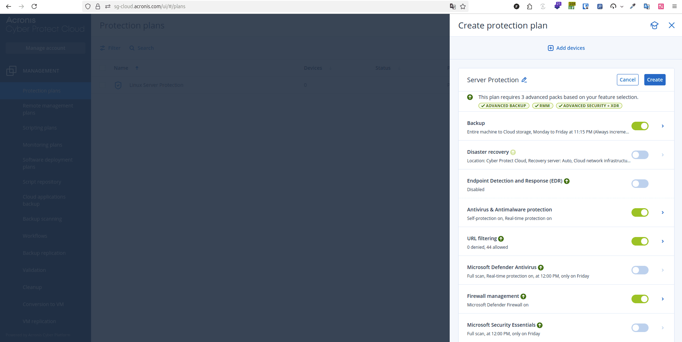The width and height of the screenshot is (682, 342).
Task: Select the MANAGEMENT section icon in the sidebar
Action: [11, 70]
